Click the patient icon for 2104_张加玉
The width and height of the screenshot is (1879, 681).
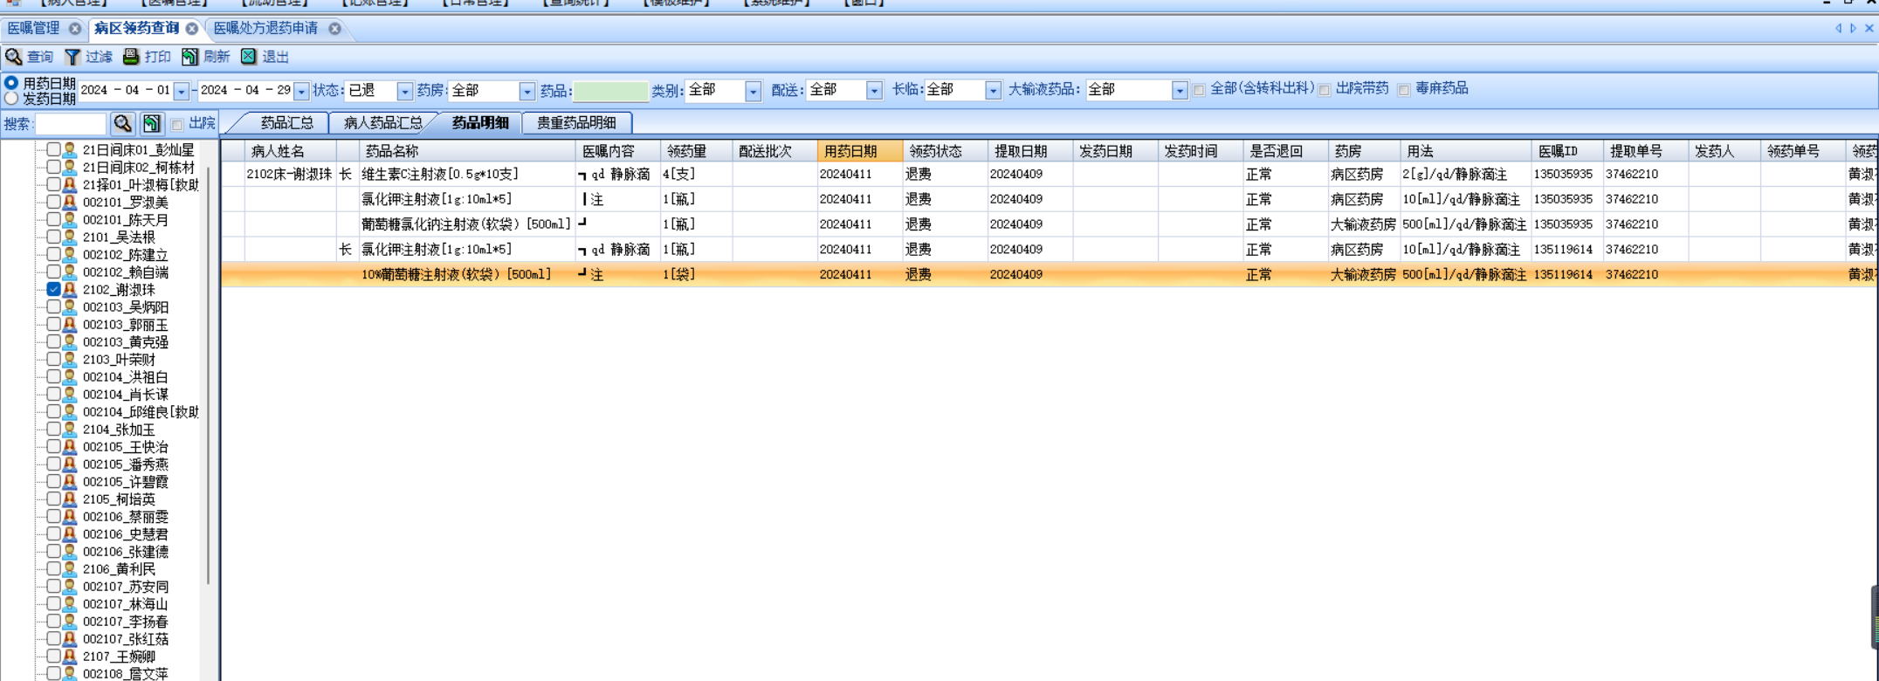coord(70,430)
